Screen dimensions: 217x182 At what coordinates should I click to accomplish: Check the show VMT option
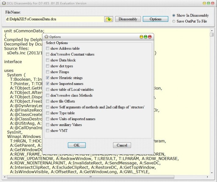48,131
